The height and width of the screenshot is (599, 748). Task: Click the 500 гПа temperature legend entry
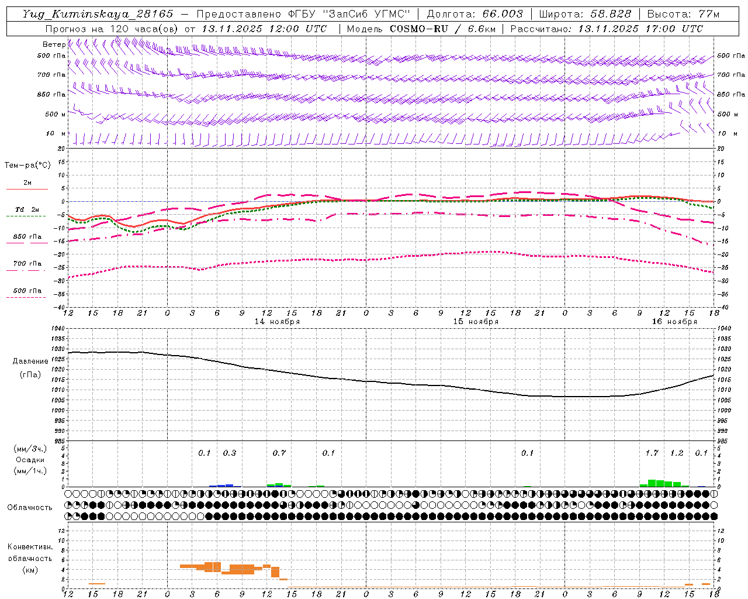[x=27, y=291]
